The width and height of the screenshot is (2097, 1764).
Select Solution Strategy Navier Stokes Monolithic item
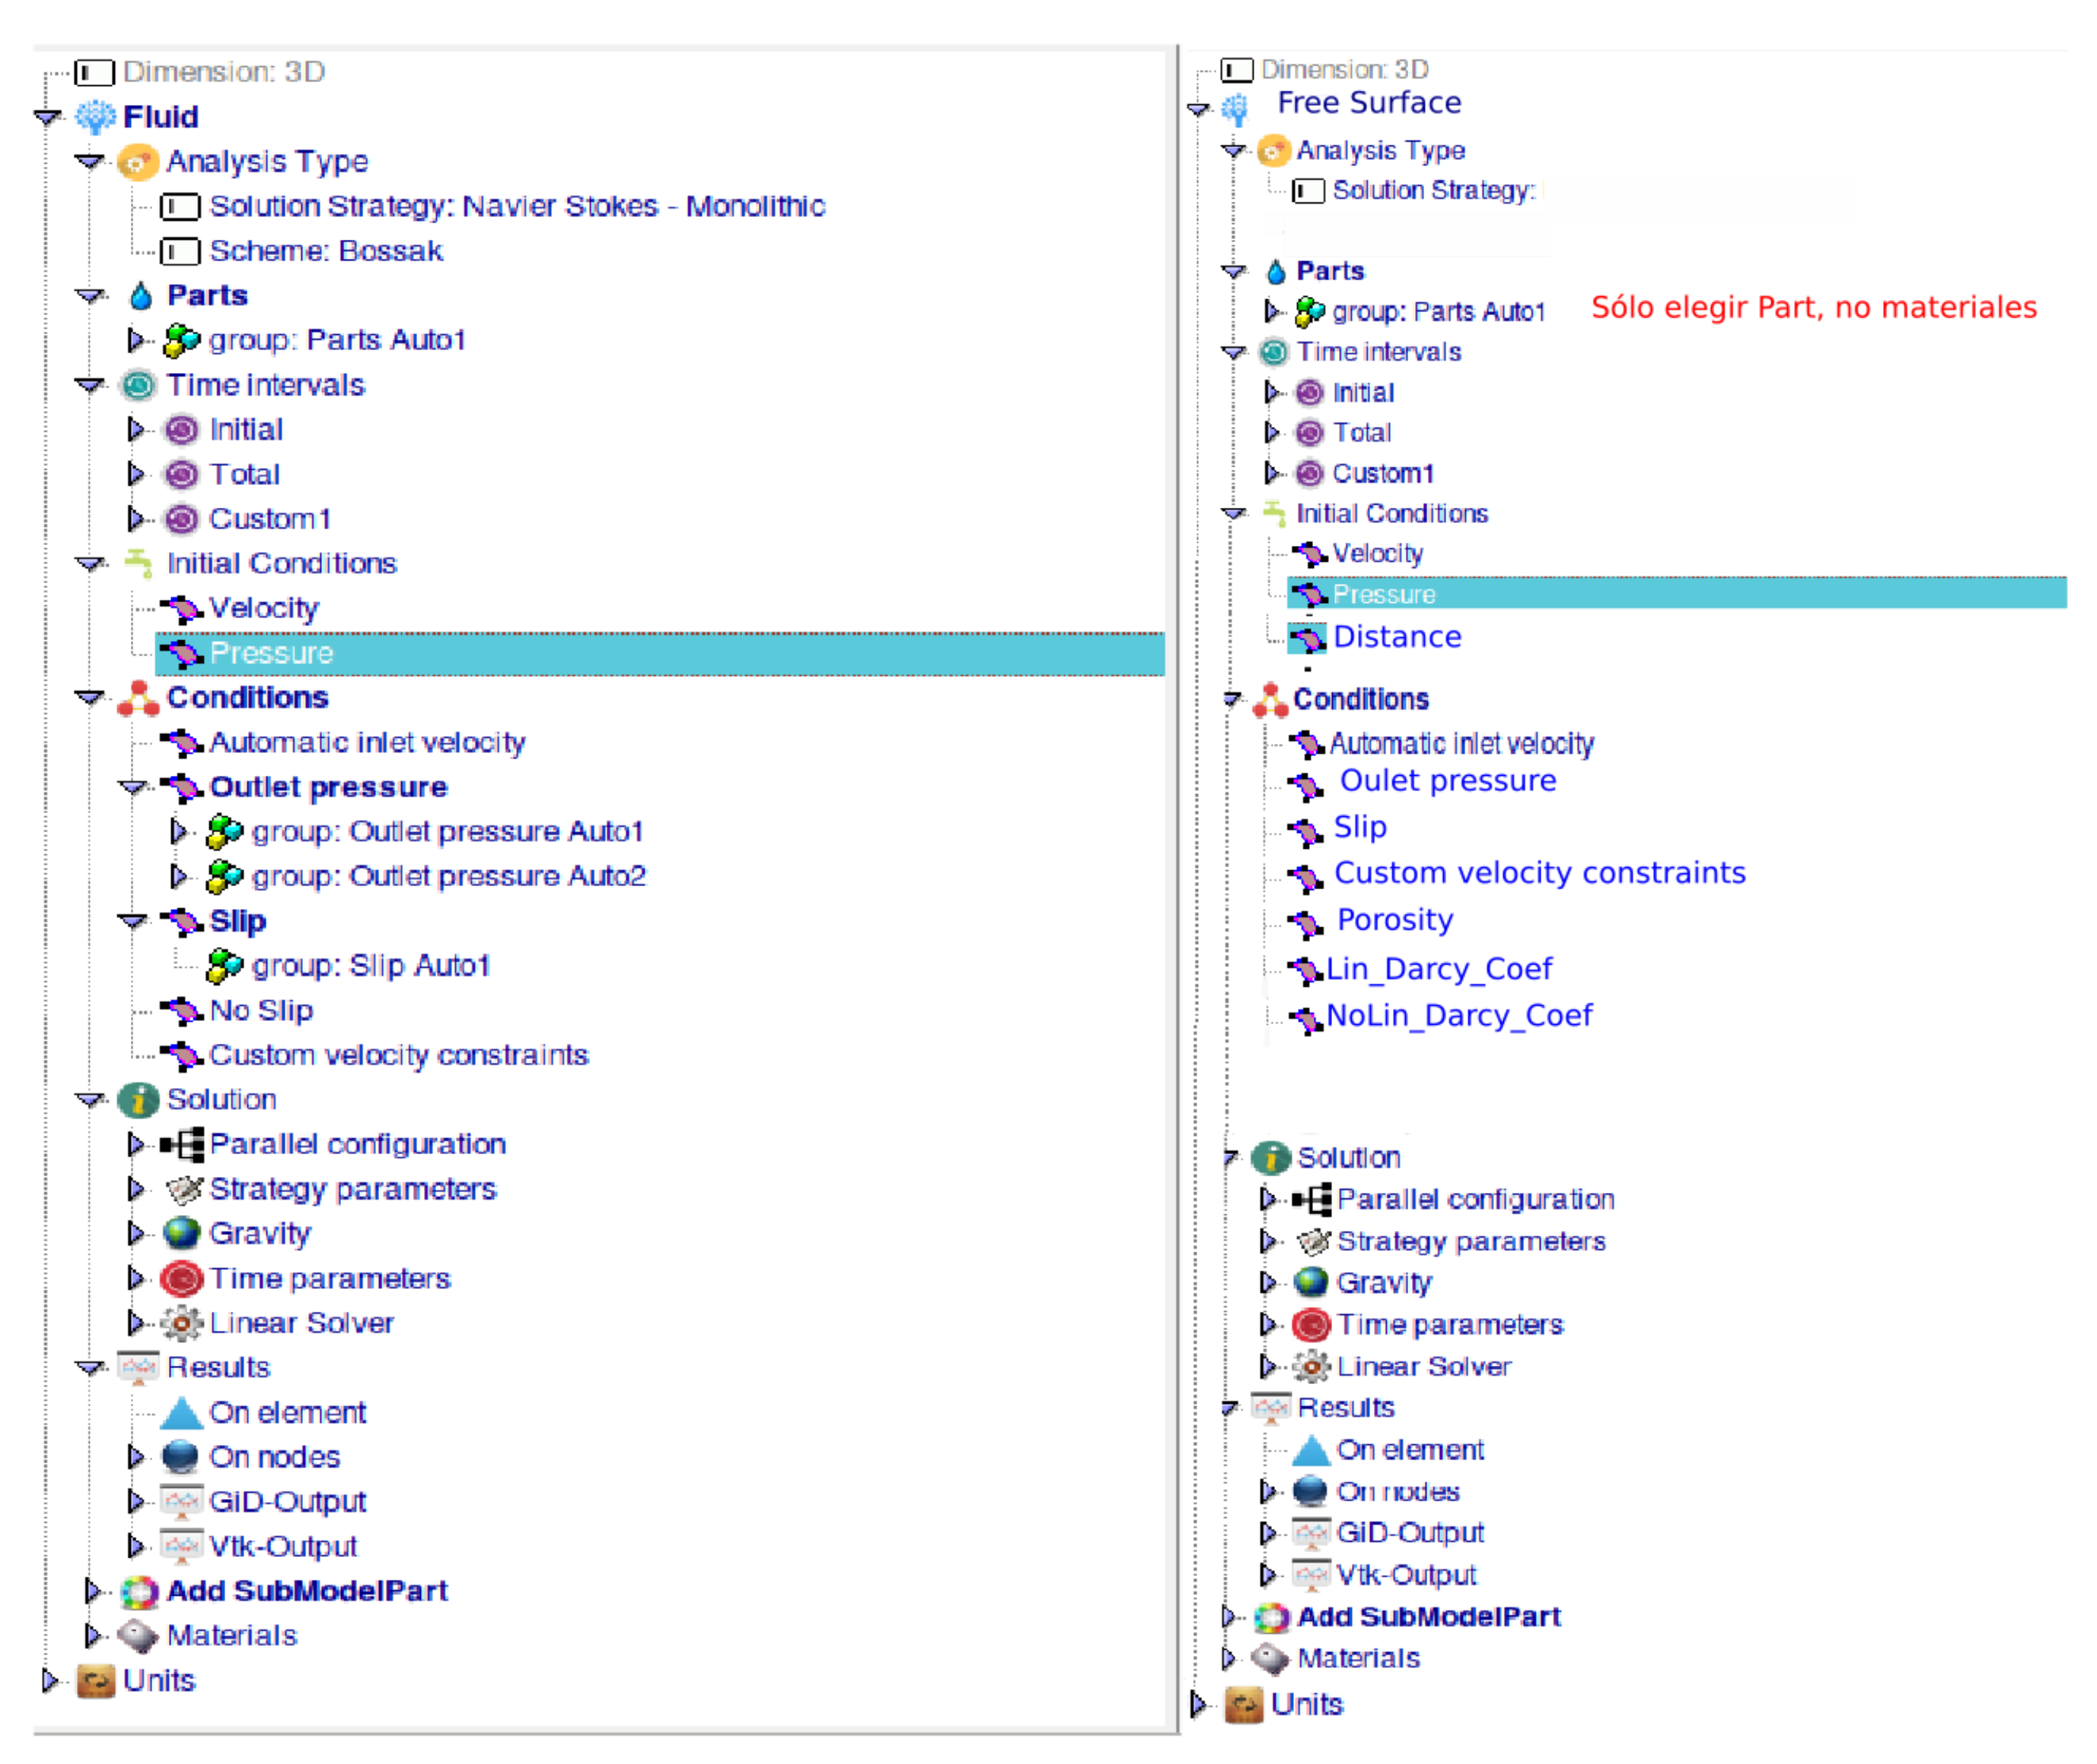517,207
